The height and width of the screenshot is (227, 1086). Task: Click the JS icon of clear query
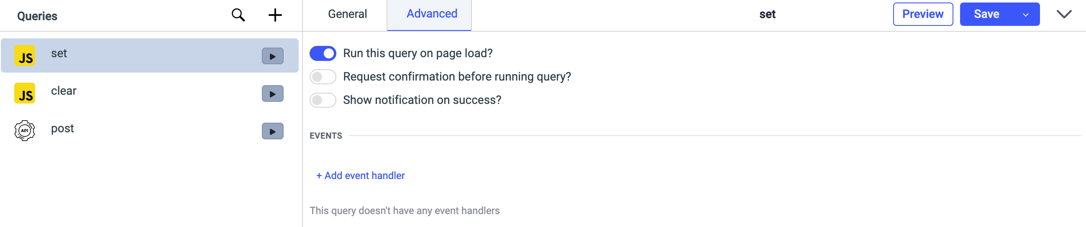point(25,94)
